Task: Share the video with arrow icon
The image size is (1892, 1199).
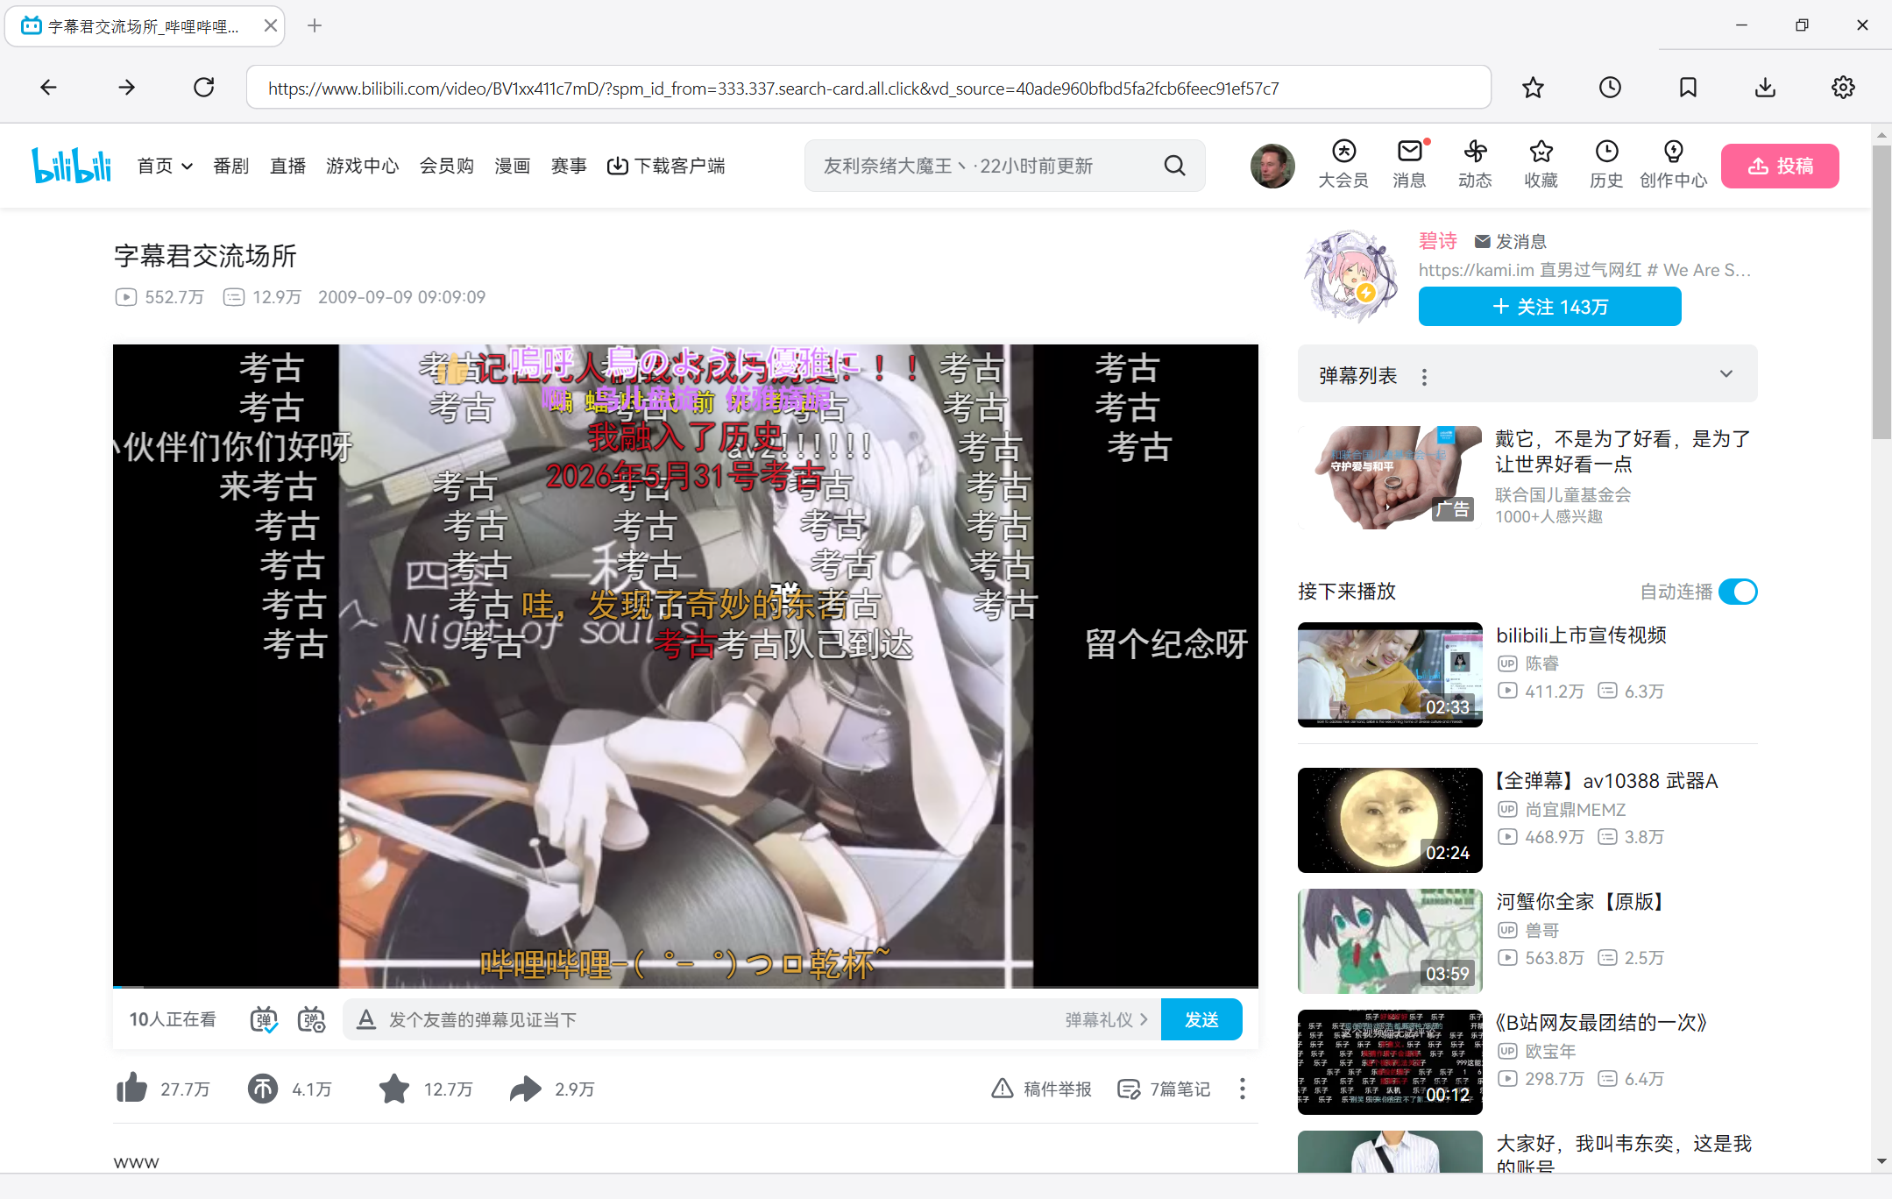Action: (526, 1089)
